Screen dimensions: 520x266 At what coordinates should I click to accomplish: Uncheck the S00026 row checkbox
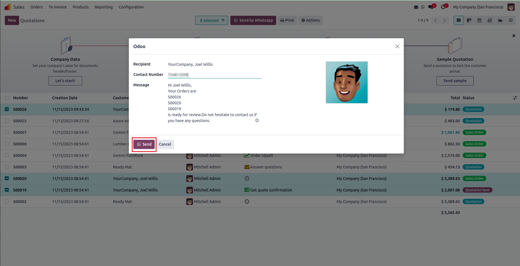tap(7, 109)
